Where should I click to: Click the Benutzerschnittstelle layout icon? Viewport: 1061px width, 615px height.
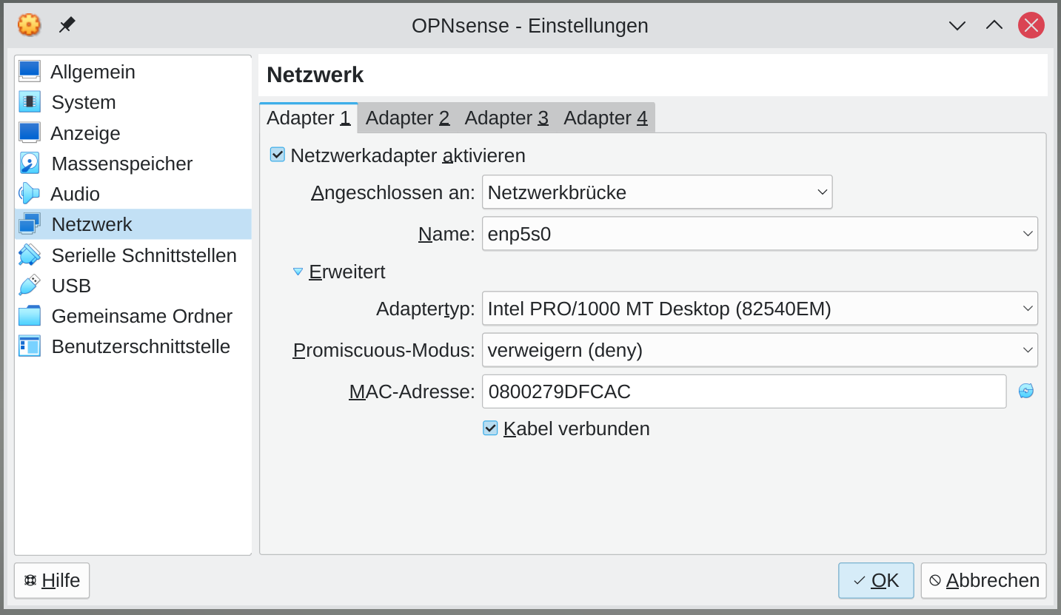(x=30, y=346)
